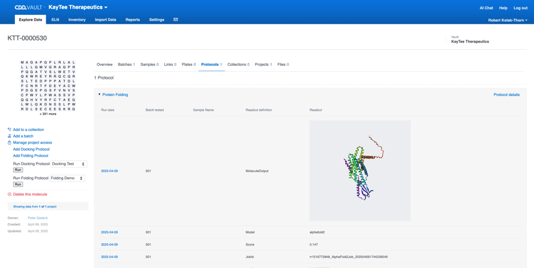Click Add Folding Protocol link

(30, 155)
